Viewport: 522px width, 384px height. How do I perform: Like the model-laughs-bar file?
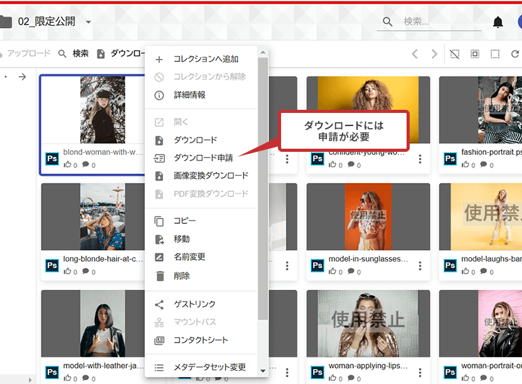[x=466, y=272]
